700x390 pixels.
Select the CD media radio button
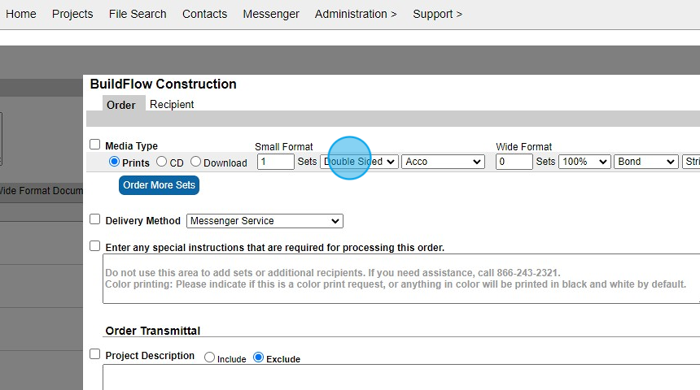click(161, 162)
